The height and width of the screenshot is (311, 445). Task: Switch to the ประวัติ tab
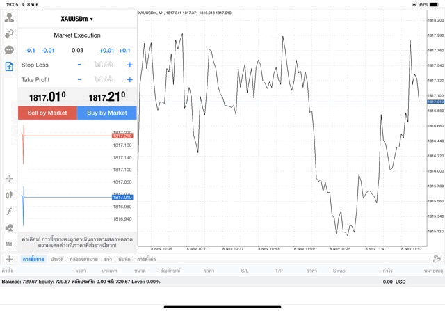point(57,259)
